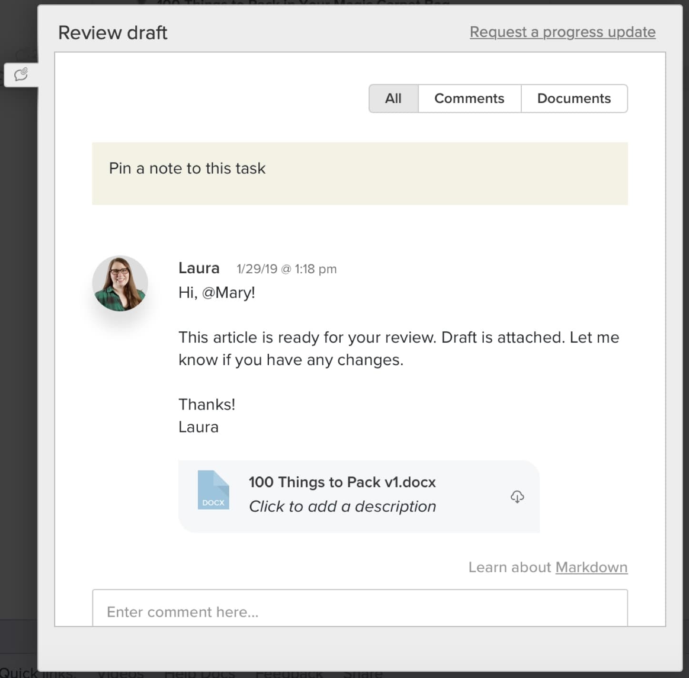Click the @Mary mention in the comment

pyautogui.click(x=228, y=292)
